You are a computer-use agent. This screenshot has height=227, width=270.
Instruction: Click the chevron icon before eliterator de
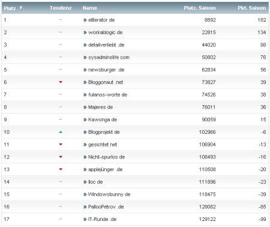(85, 20)
